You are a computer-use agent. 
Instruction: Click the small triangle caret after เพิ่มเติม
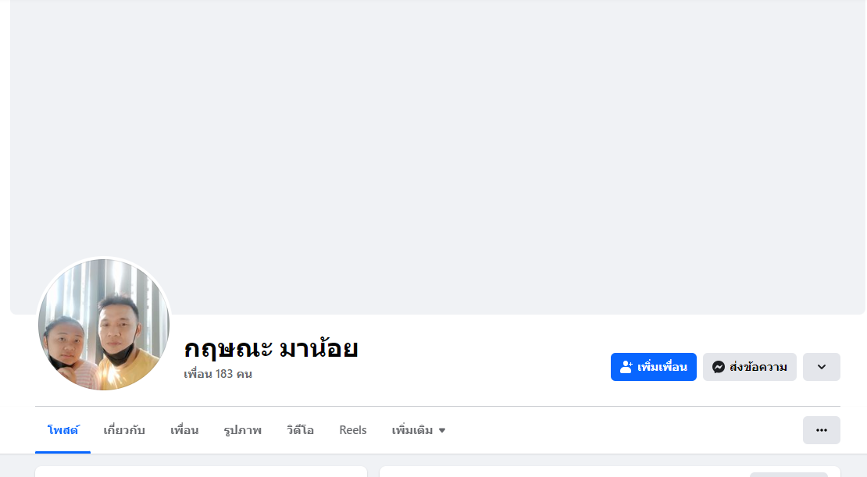442,430
